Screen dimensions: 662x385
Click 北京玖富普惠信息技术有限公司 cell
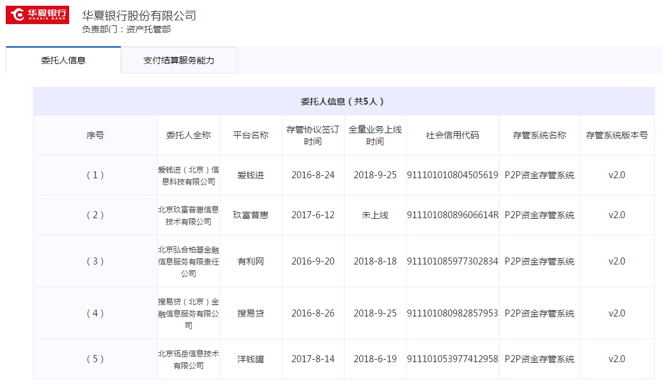tap(189, 216)
